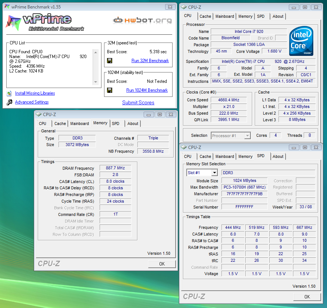Click the QPI Link value 3995.1 MHz

click(x=228, y=119)
